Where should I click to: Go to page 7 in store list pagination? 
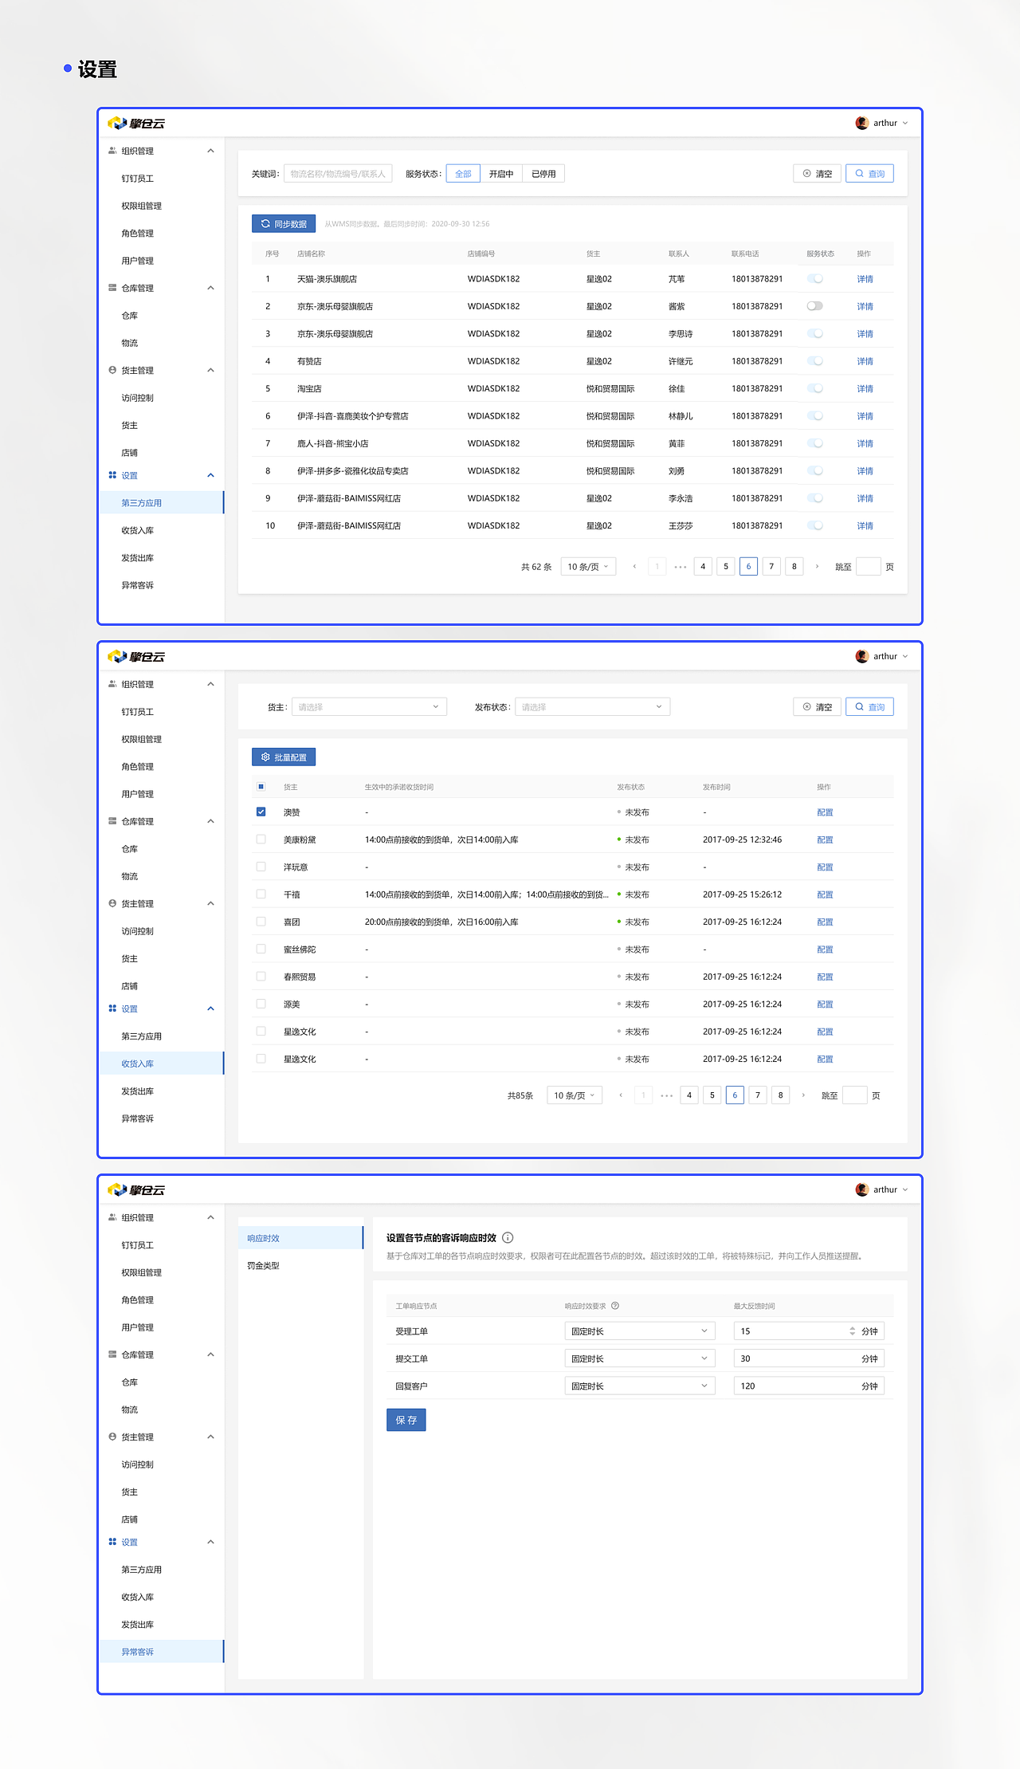tap(771, 567)
